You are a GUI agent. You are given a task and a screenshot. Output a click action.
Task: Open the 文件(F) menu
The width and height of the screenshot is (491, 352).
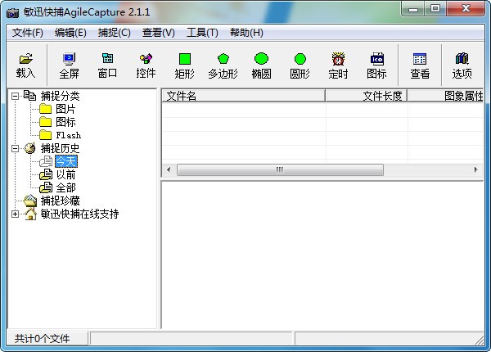point(28,33)
